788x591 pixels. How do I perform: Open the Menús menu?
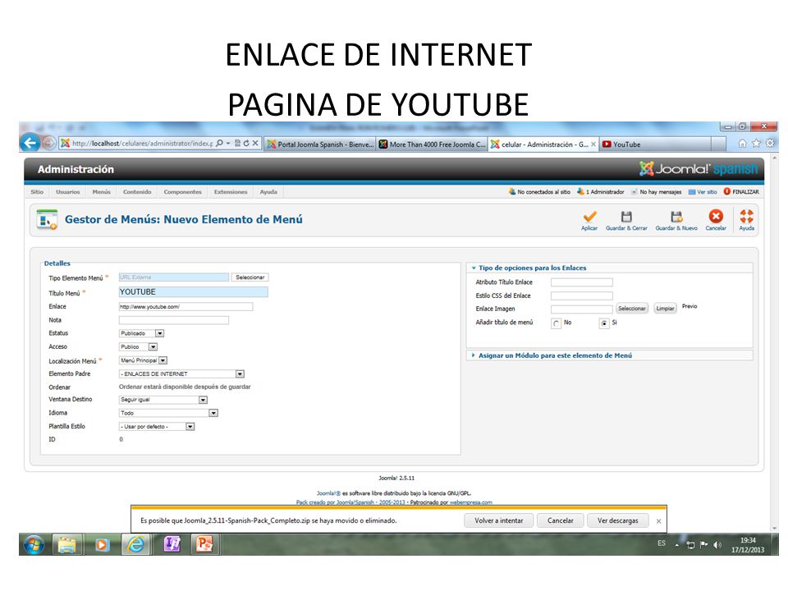point(101,192)
